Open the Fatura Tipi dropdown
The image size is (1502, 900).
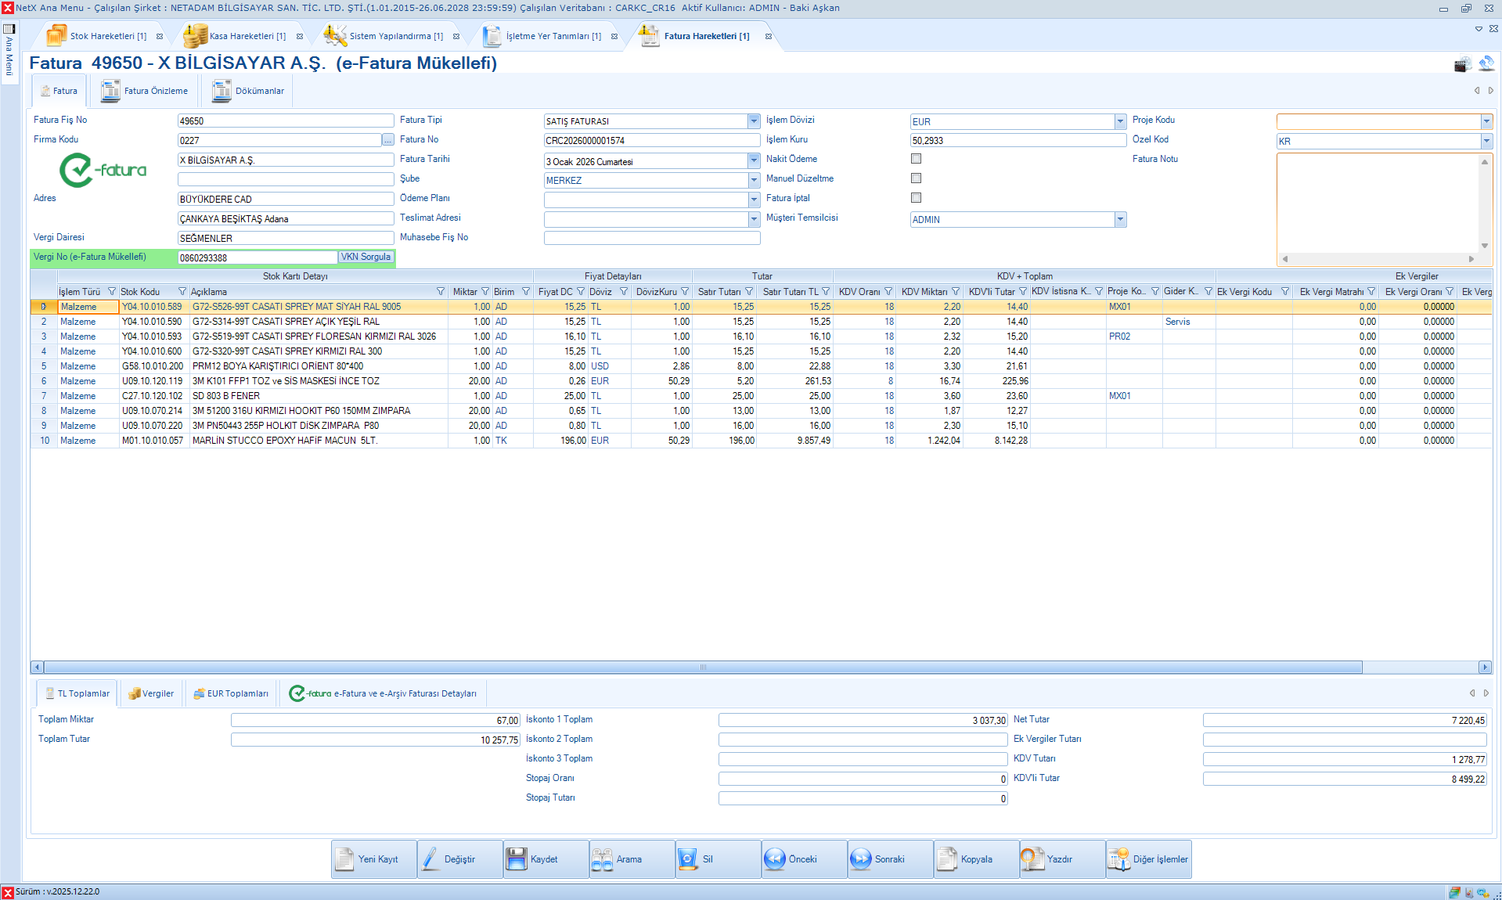point(753,121)
